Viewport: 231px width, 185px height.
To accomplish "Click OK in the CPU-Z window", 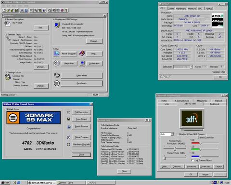I will point(220,77).
